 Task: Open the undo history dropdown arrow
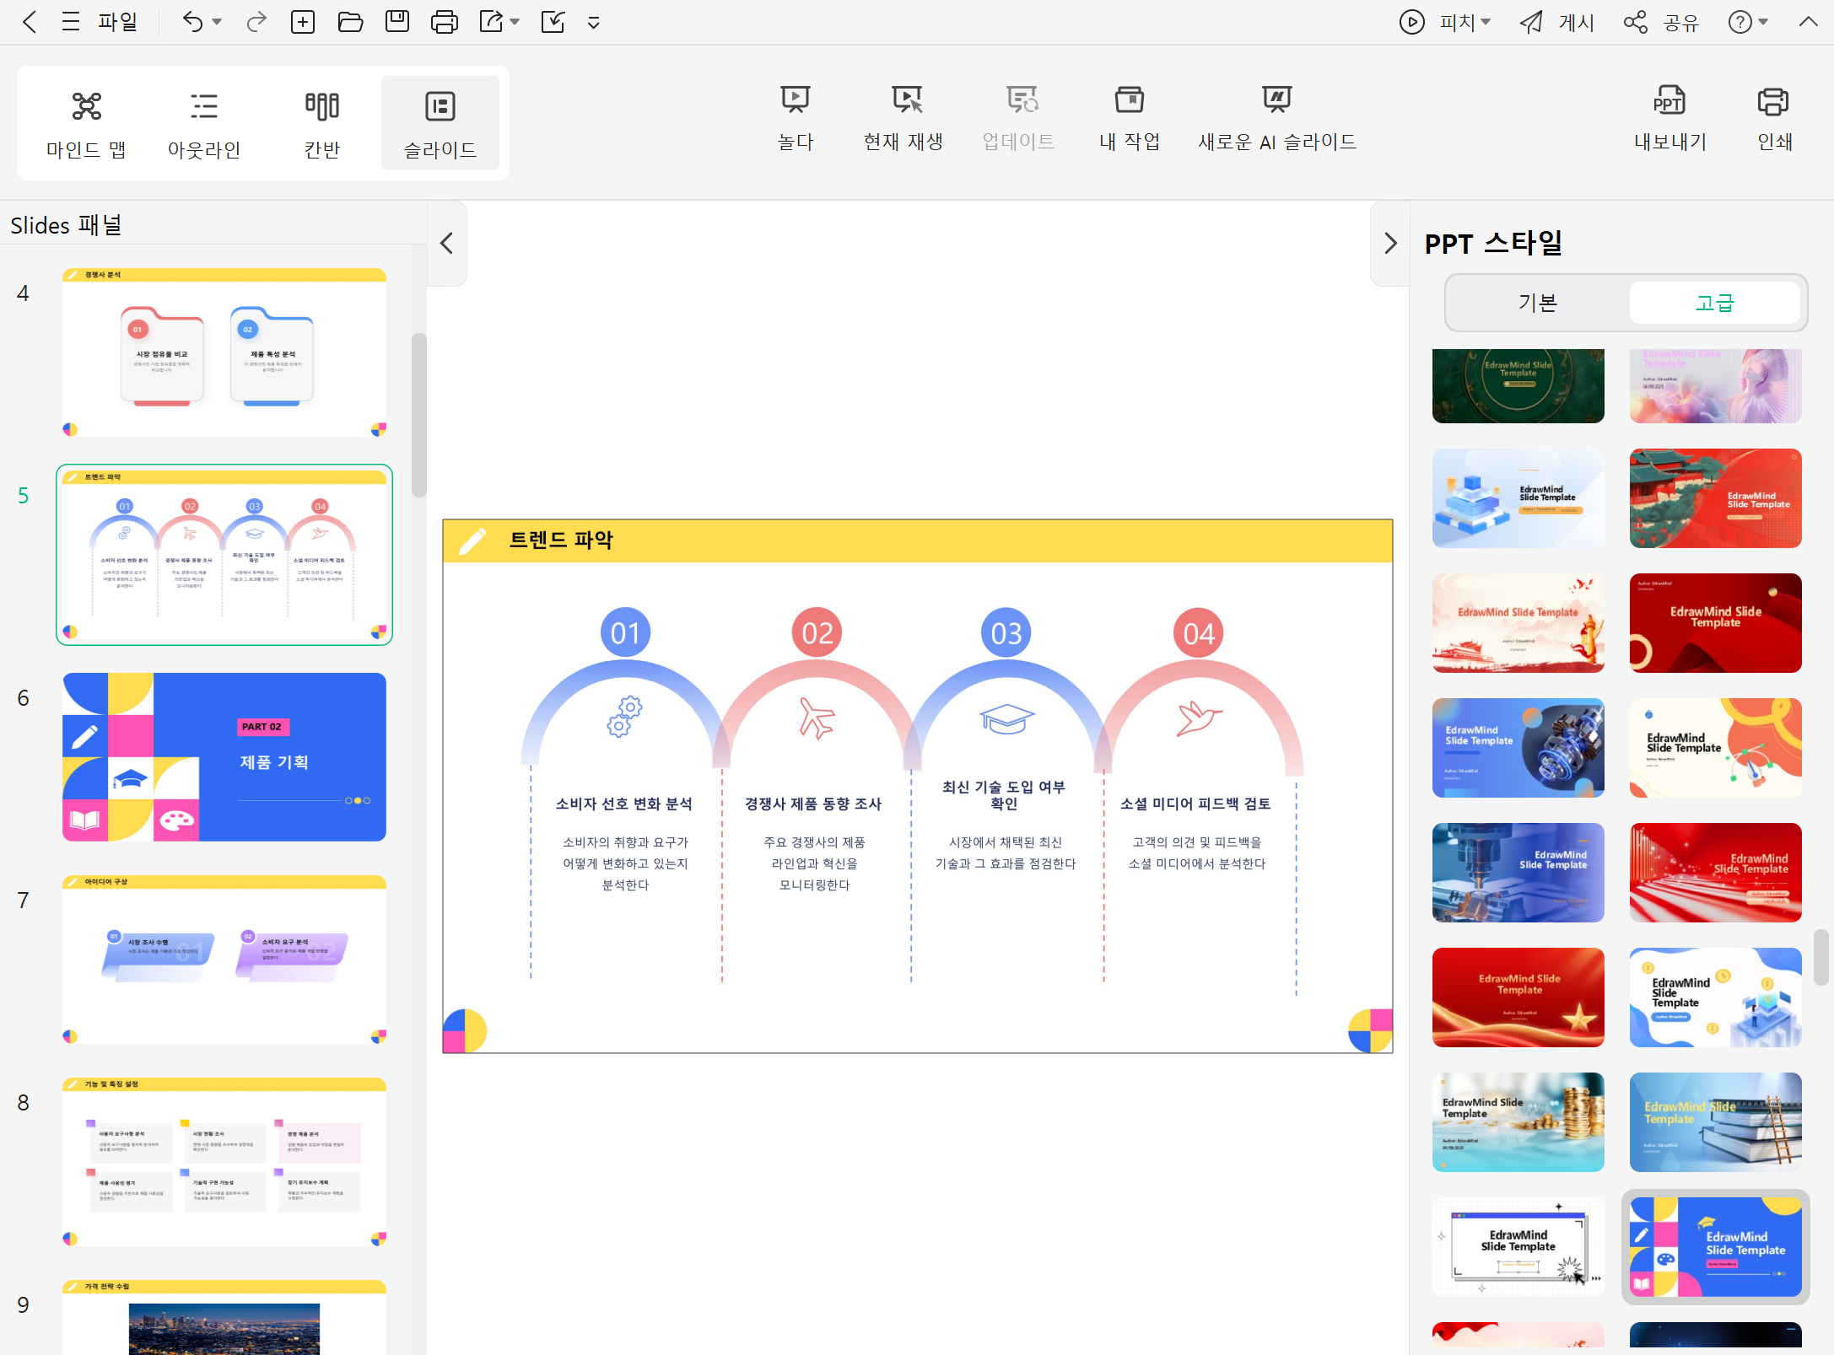click(217, 22)
